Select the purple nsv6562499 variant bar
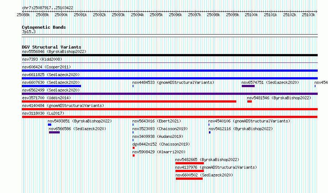Viewport: 328px width, 193px height. coord(170,94)
